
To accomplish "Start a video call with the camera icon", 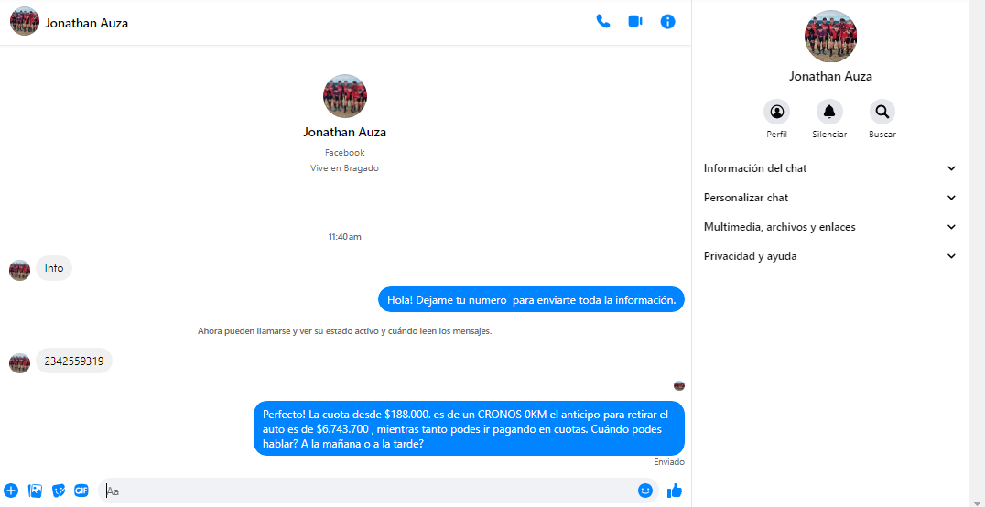I will pos(635,21).
